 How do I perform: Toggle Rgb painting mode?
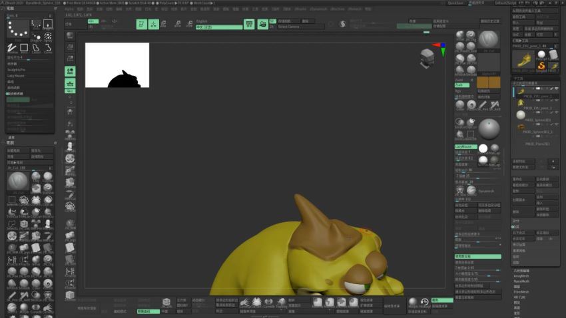[x=458, y=91]
